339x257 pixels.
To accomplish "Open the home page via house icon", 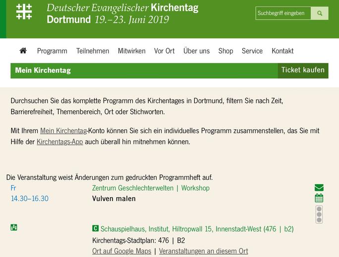I will (x=23, y=51).
